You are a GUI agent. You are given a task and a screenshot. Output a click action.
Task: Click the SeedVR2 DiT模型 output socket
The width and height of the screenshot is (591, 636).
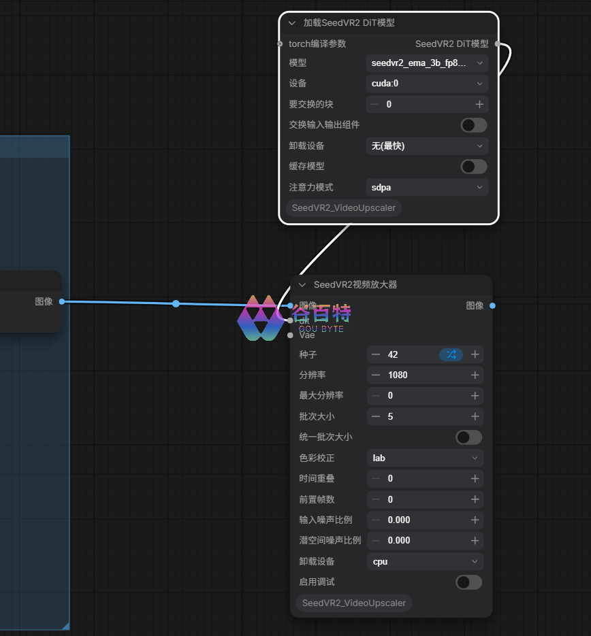[x=498, y=44]
